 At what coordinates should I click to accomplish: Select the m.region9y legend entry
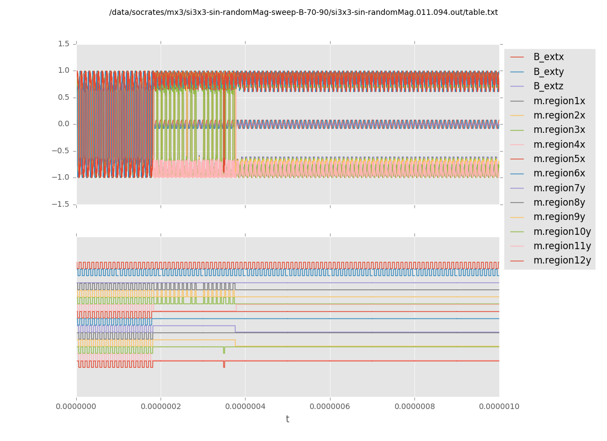click(559, 217)
